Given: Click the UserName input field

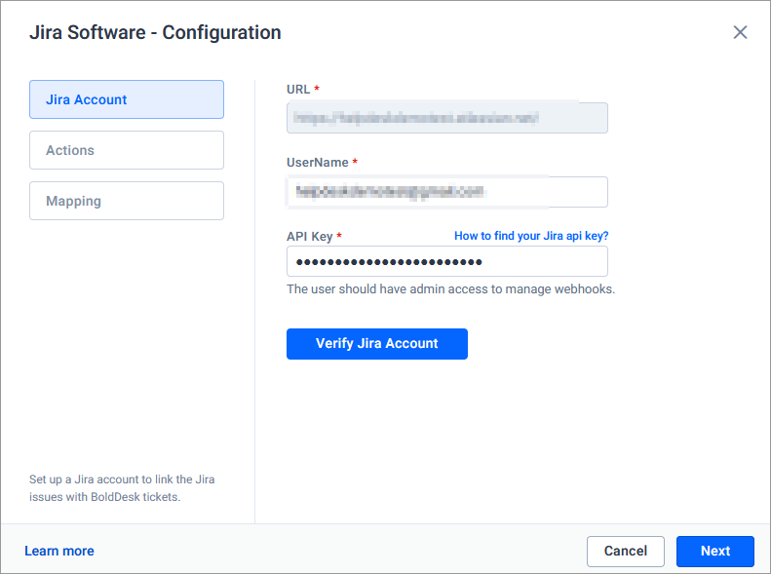Looking at the screenshot, I should point(447,192).
